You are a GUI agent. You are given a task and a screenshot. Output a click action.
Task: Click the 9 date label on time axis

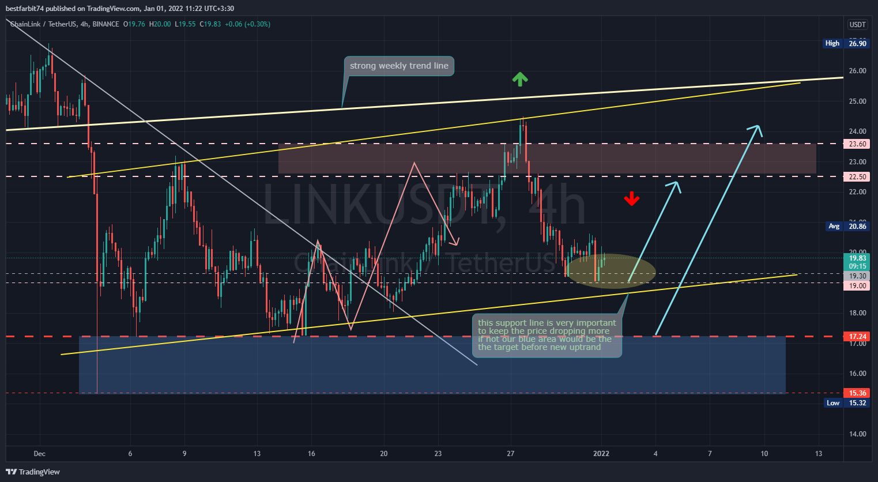click(184, 454)
